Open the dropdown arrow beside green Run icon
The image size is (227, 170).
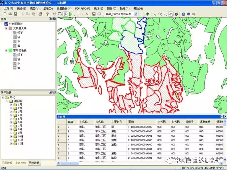[x=74, y=15]
